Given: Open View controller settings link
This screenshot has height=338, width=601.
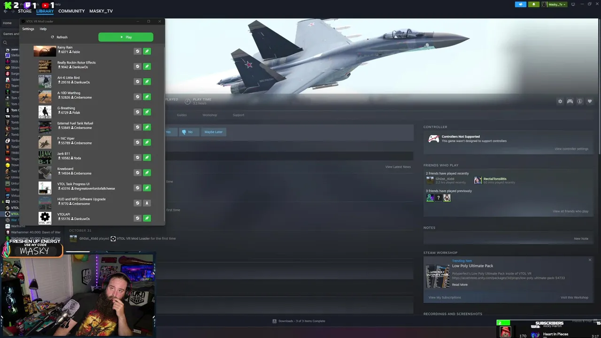Looking at the screenshot, I should click(571, 149).
